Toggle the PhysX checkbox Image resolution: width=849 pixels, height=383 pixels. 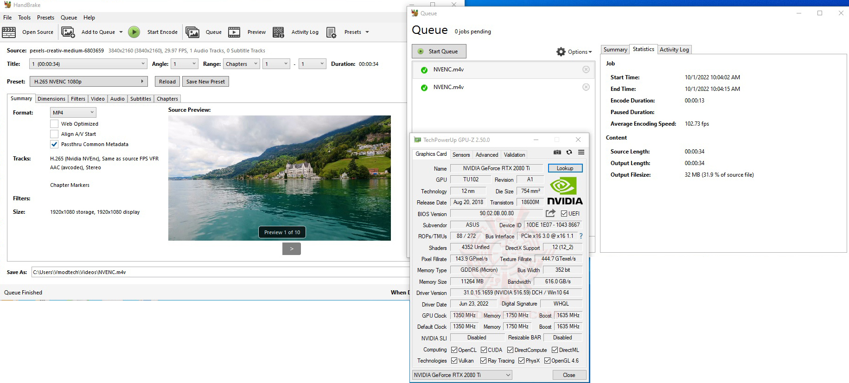click(522, 361)
